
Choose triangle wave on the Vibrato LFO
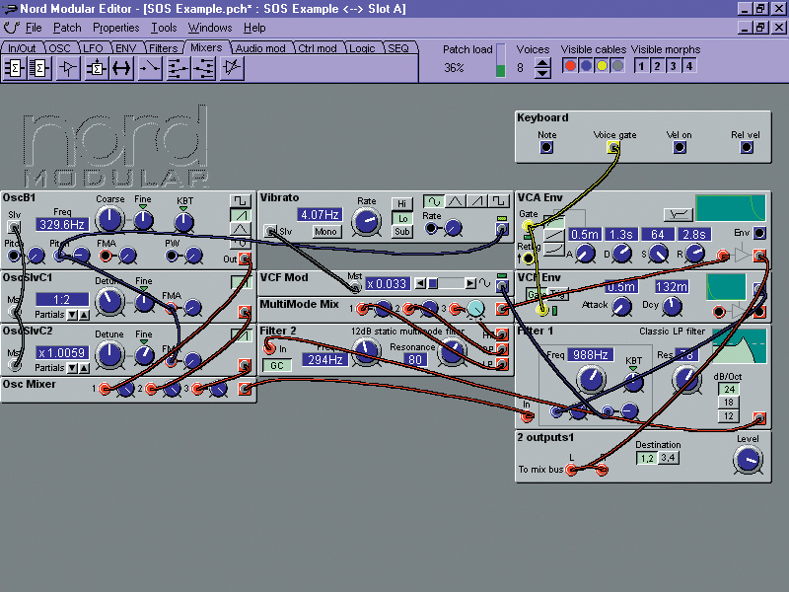pyautogui.click(x=455, y=202)
